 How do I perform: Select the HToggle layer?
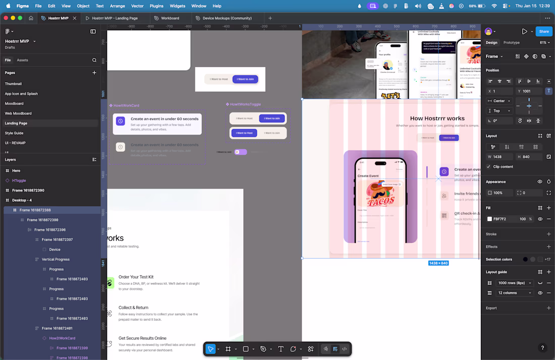[x=19, y=181]
